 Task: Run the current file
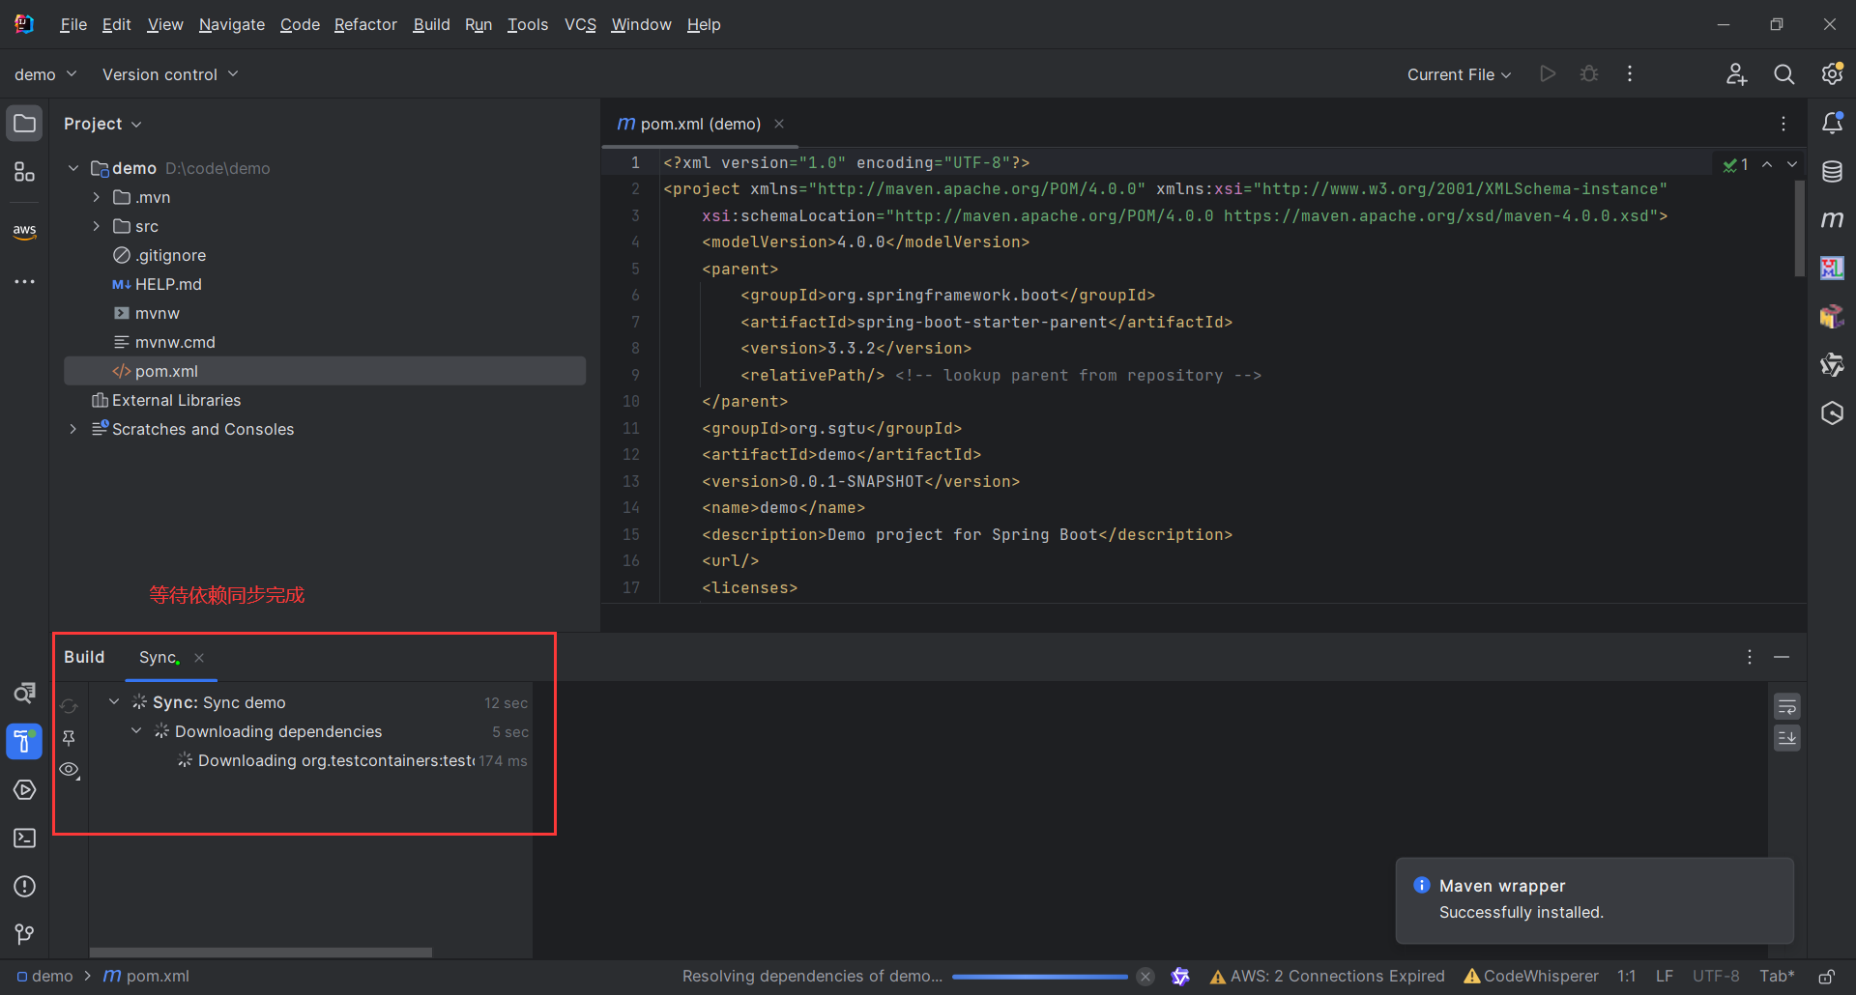[x=1548, y=74]
